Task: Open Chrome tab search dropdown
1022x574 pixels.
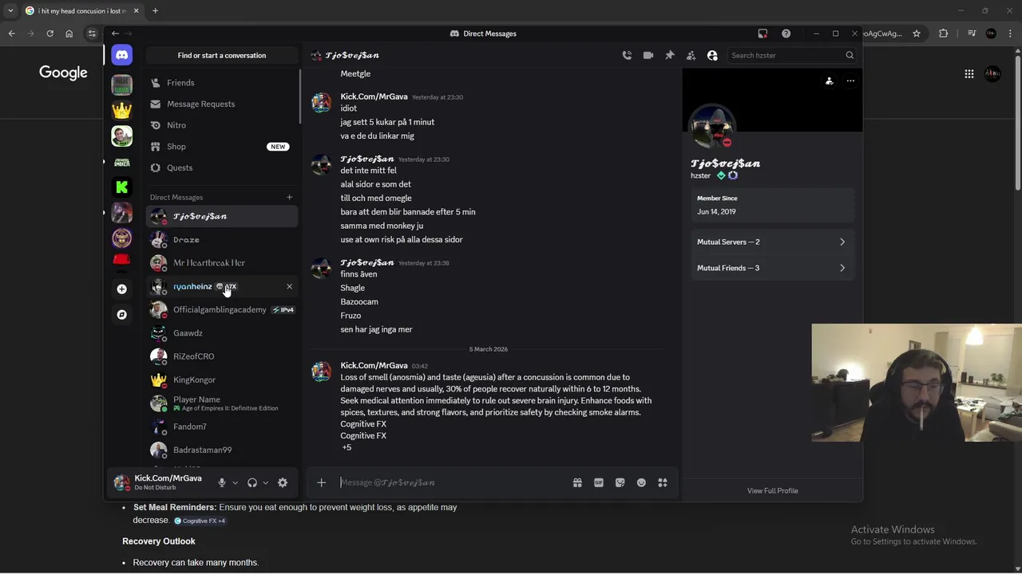Action: [x=10, y=10]
